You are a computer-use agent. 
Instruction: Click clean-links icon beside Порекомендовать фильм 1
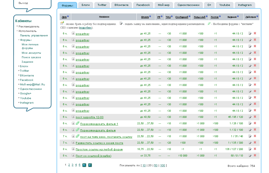point(78,123)
